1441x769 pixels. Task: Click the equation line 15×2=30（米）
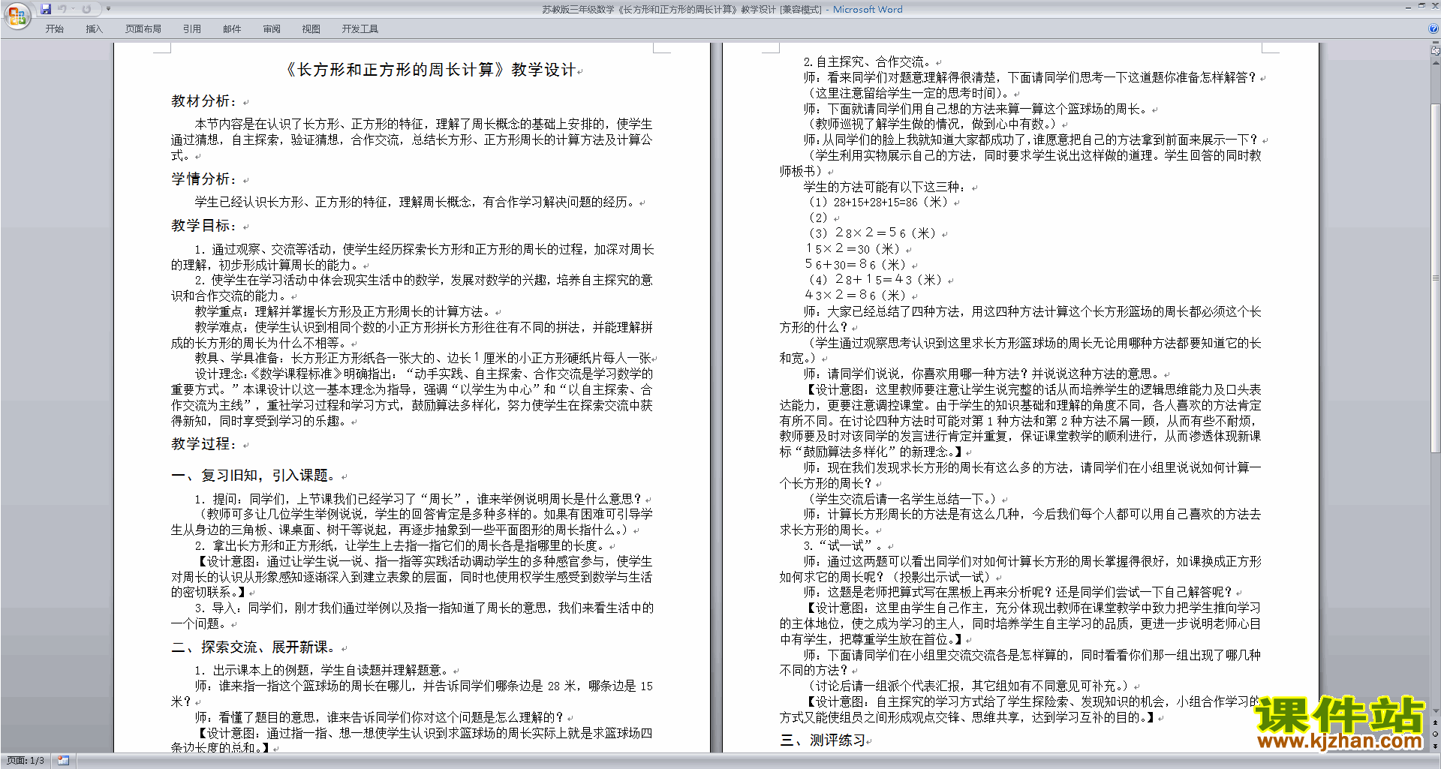(x=853, y=249)
